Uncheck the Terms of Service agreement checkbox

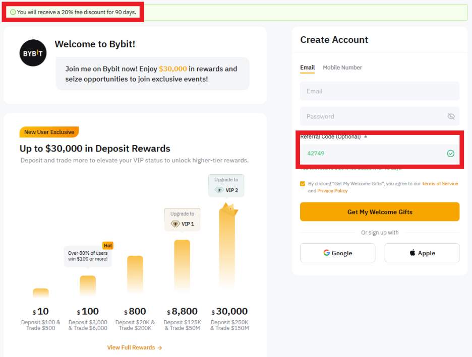click(x=303, y=184)
